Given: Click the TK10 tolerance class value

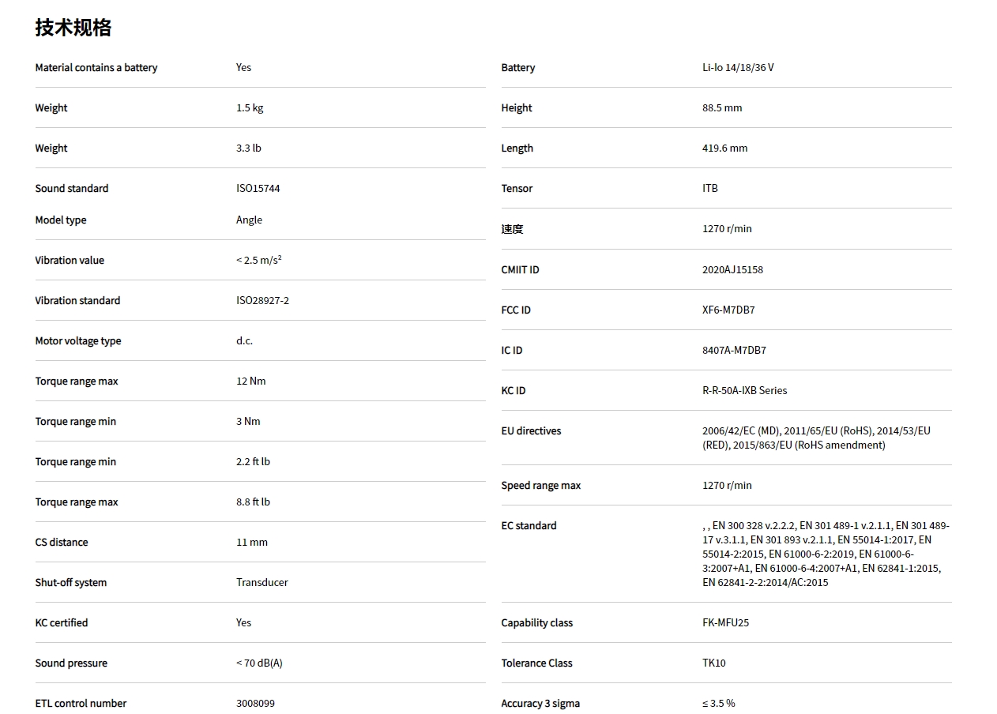Looking at the screenshot, I should pyautogui.click(x=713, y=663).
